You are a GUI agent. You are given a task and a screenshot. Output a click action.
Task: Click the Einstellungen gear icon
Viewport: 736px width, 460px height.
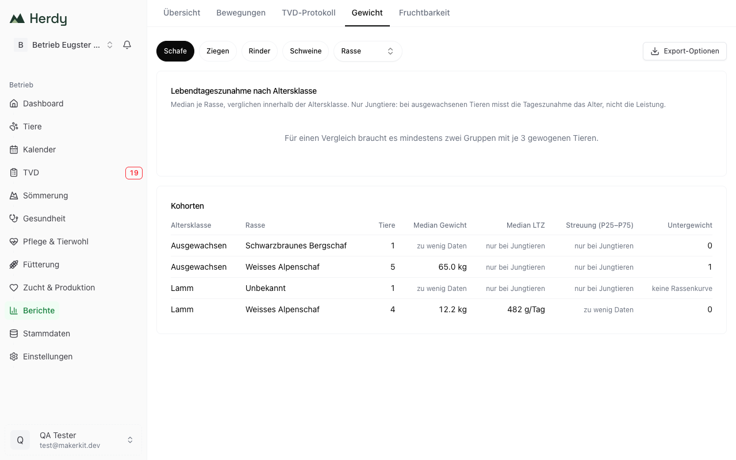[14, 356]
